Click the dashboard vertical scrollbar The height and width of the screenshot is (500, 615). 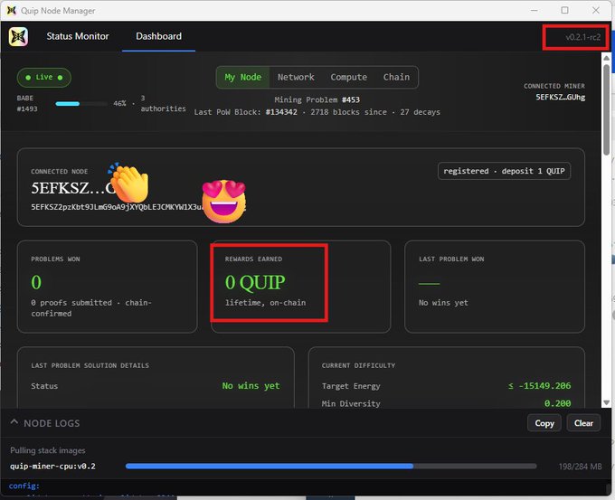[606, 109]
